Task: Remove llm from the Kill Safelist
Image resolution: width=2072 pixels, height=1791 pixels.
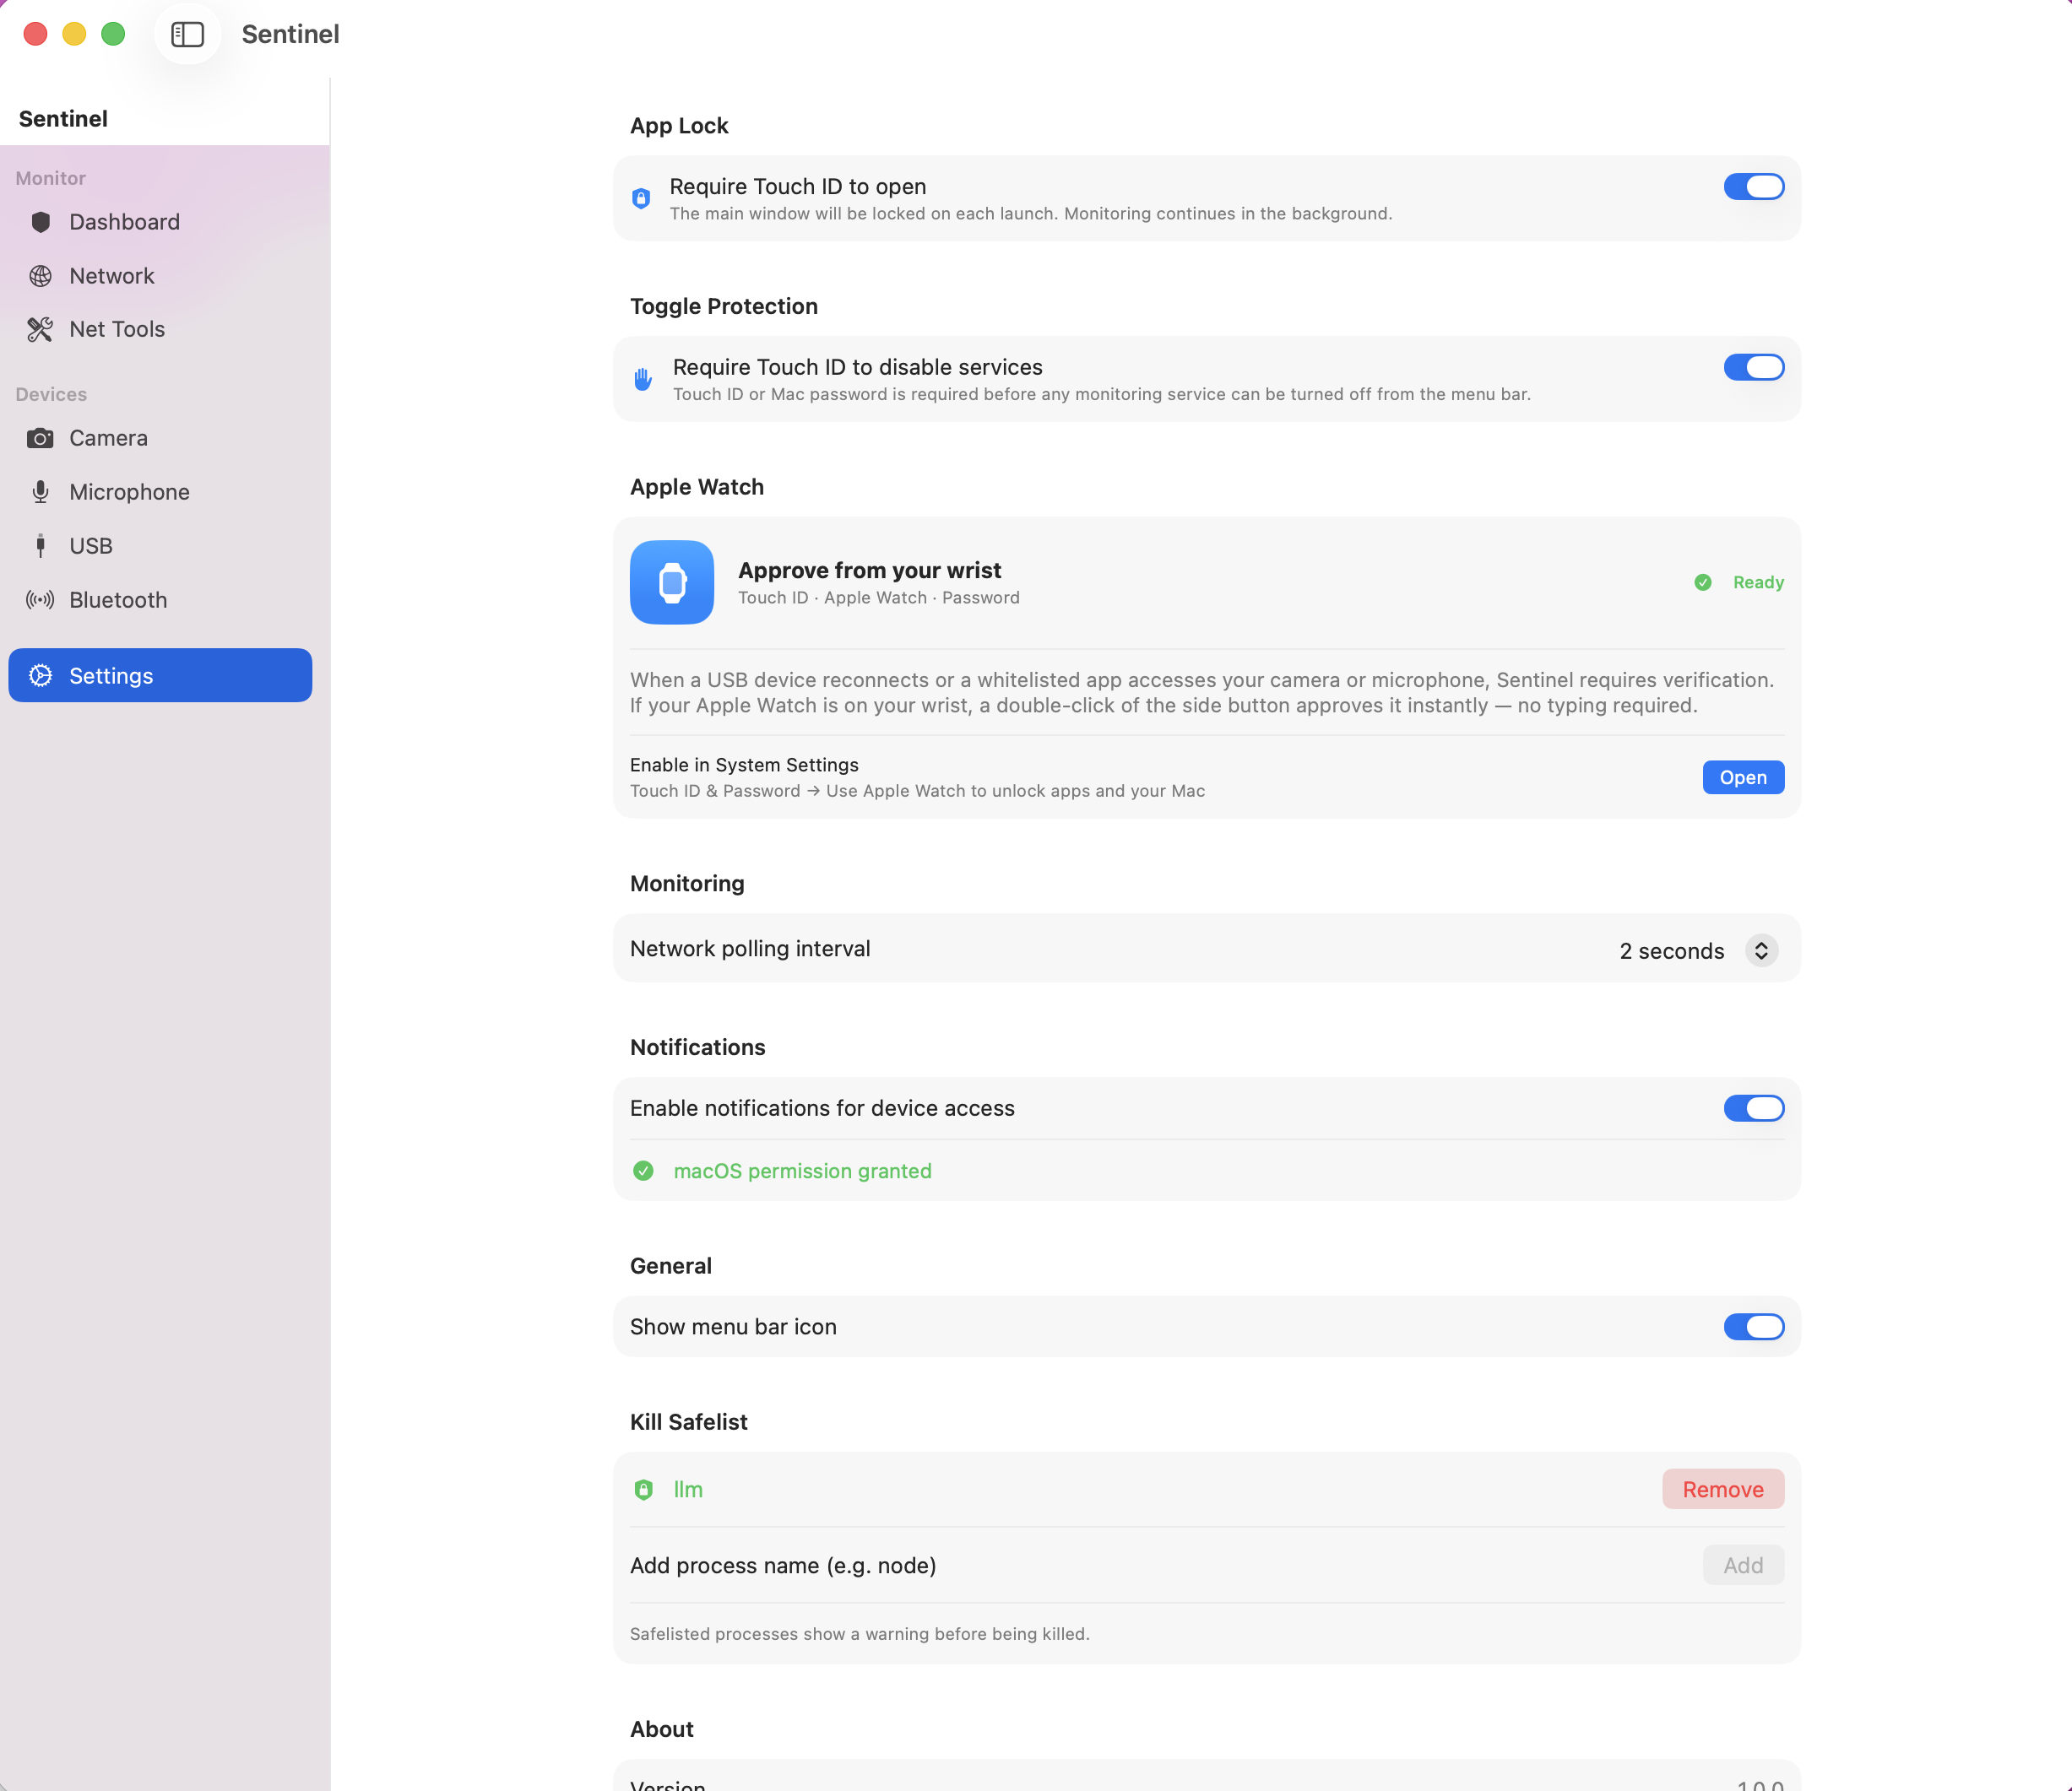Action: (1722, 1488)
